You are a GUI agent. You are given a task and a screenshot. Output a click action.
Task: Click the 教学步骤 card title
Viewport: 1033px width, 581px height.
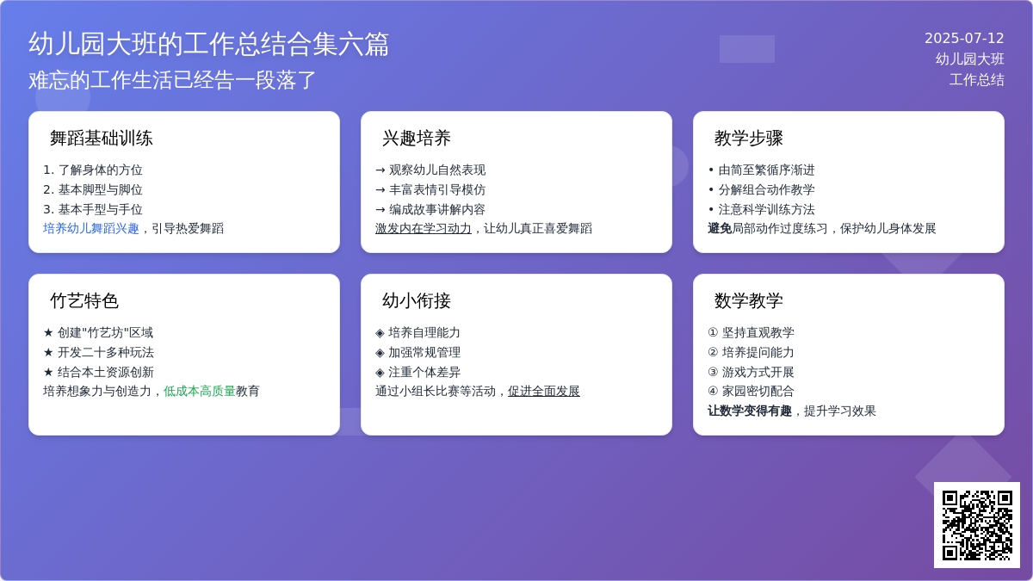point(749,139)
